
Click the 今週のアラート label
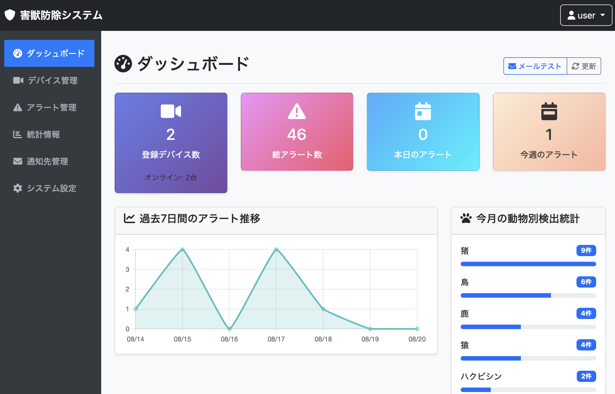549,154
